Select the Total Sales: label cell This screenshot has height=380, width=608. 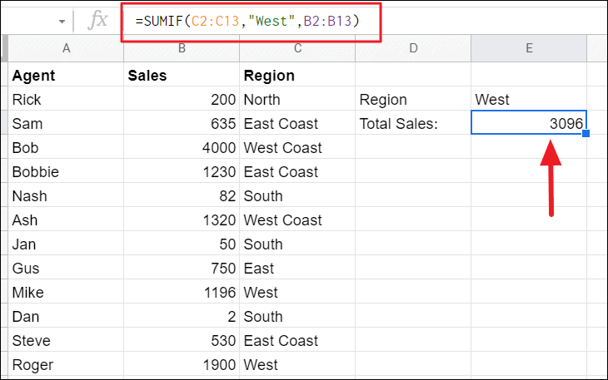[x=412, y=124]
